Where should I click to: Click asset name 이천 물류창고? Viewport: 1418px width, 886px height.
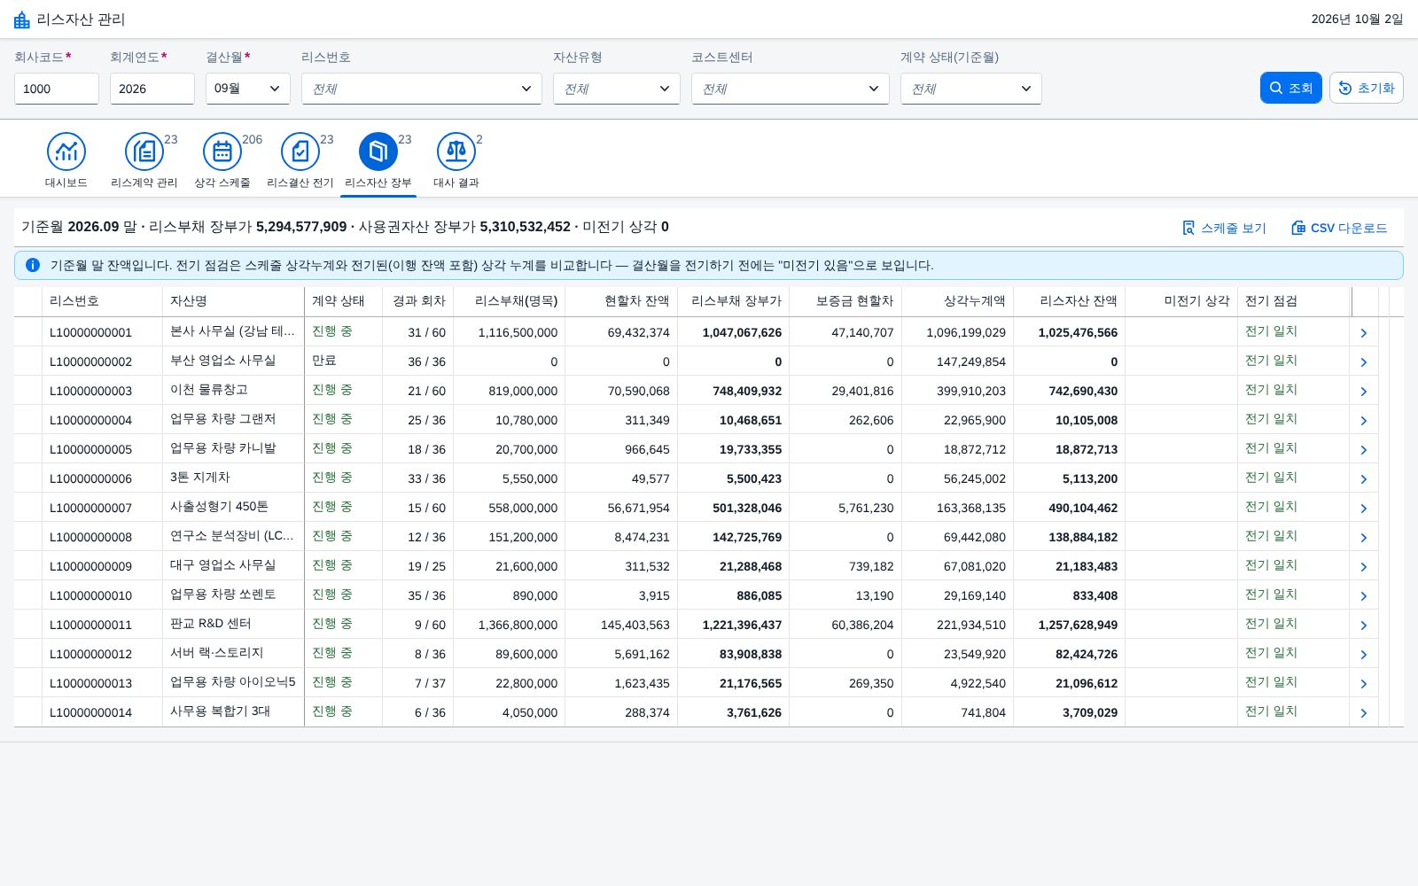pos(209,390)
